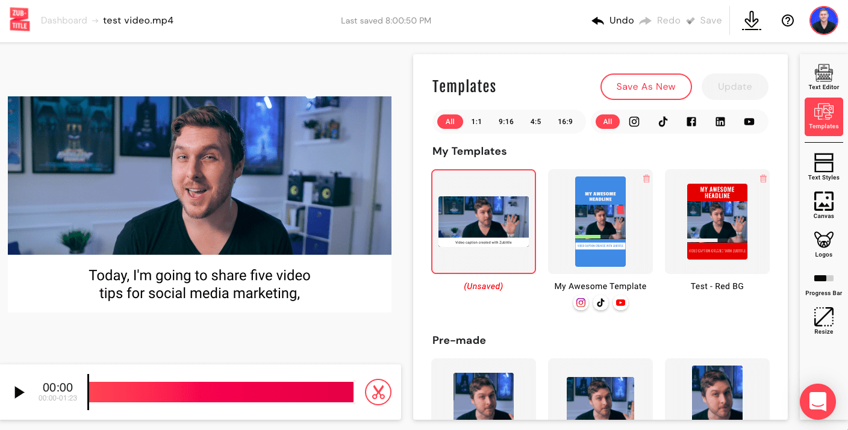Select the Test - Red BG template

pos(717,222)
